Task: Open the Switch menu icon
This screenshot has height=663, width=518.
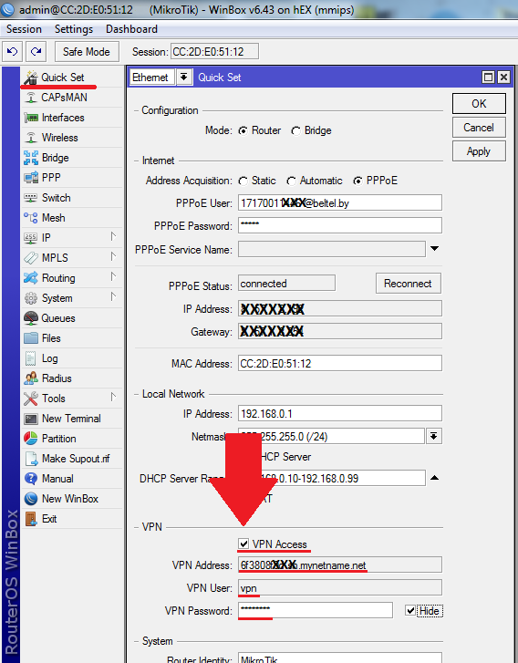Action: 31,198
